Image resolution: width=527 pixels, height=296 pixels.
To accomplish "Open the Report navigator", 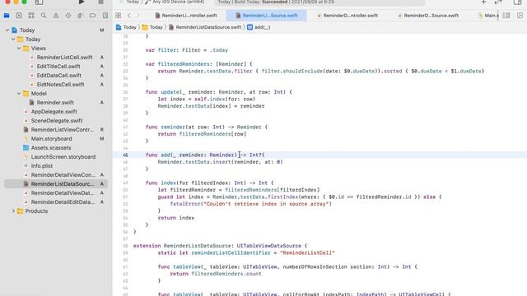I will (x=105, y=16).
